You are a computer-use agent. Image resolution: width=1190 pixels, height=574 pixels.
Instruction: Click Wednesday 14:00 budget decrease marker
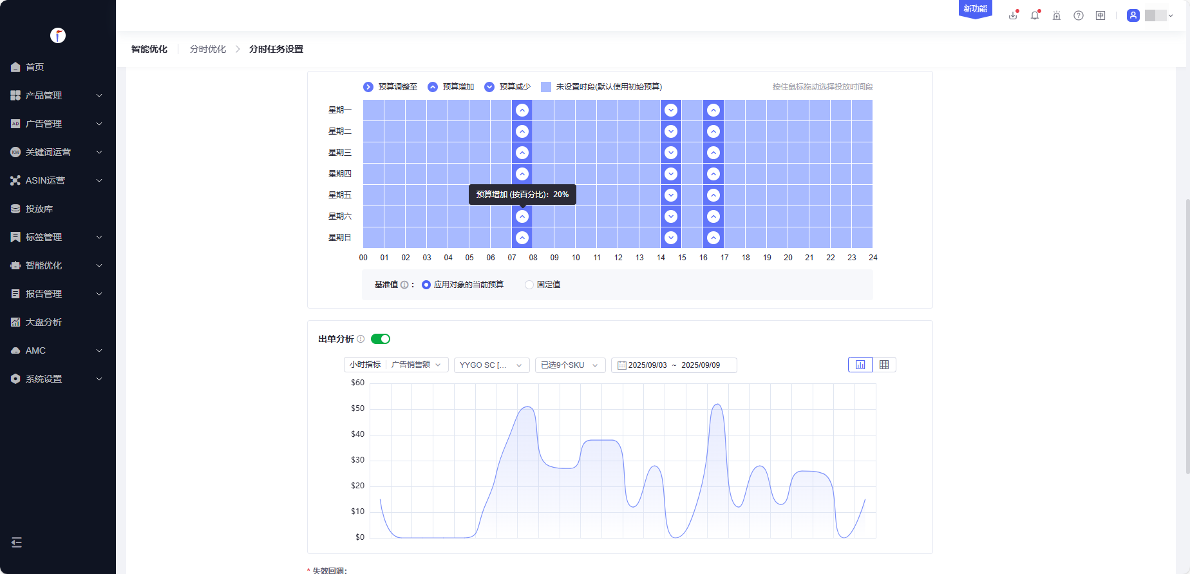(671, 153)
